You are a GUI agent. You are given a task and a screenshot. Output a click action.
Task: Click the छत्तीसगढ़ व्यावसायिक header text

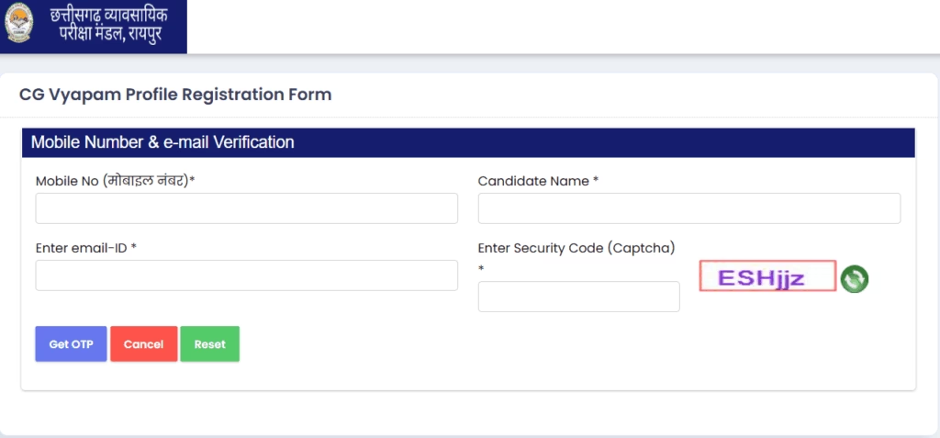[108, 15]
